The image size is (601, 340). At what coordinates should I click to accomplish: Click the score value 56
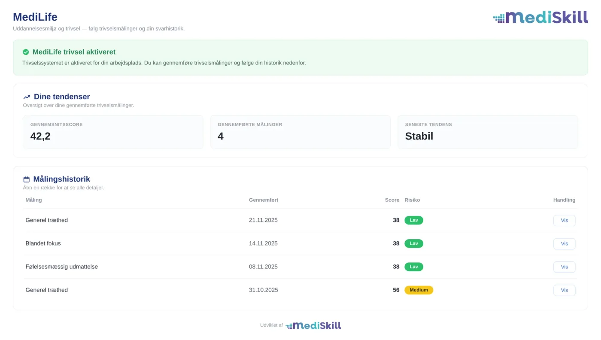[396, 290]
